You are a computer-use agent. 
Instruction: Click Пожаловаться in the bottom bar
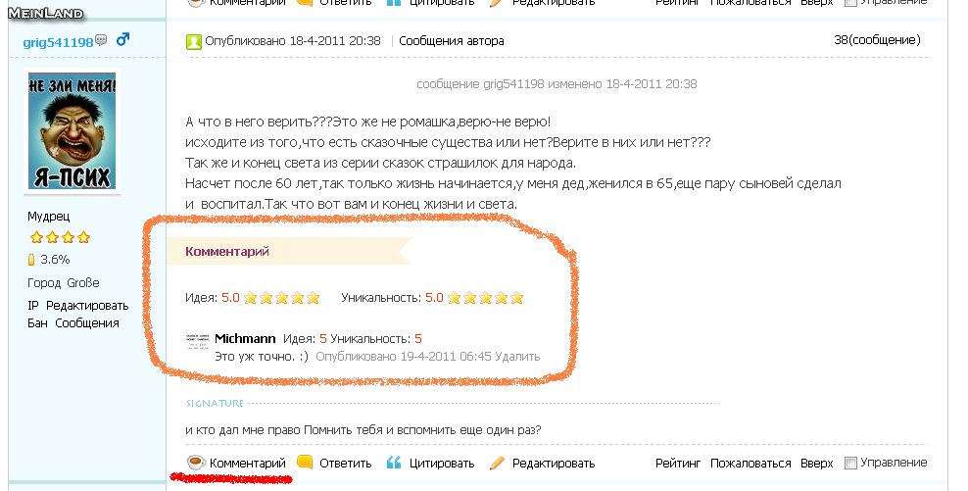click(x=750, y=464)
